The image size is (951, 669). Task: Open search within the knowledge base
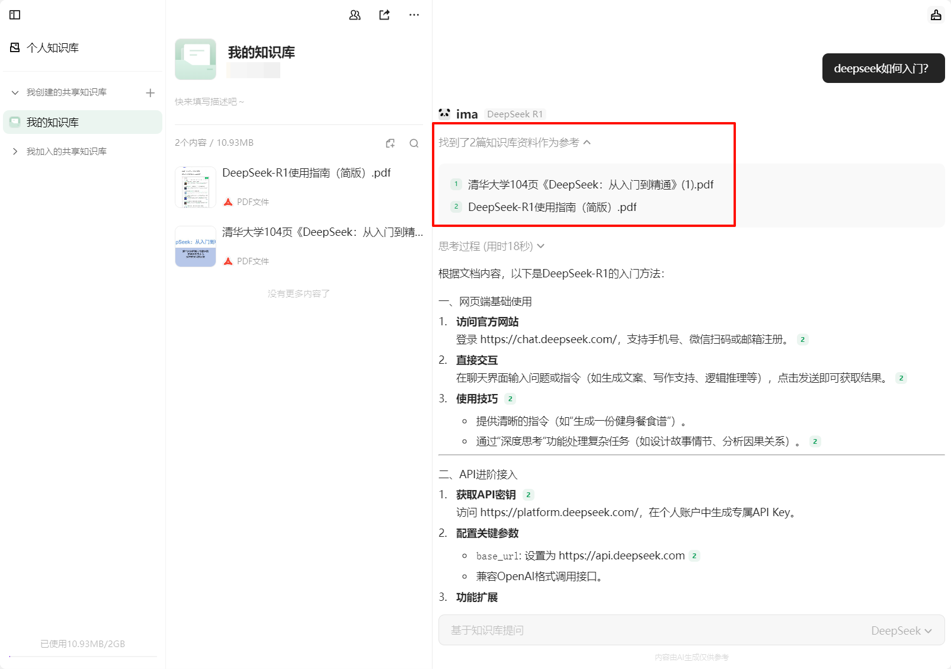click(x=414, y=143)
